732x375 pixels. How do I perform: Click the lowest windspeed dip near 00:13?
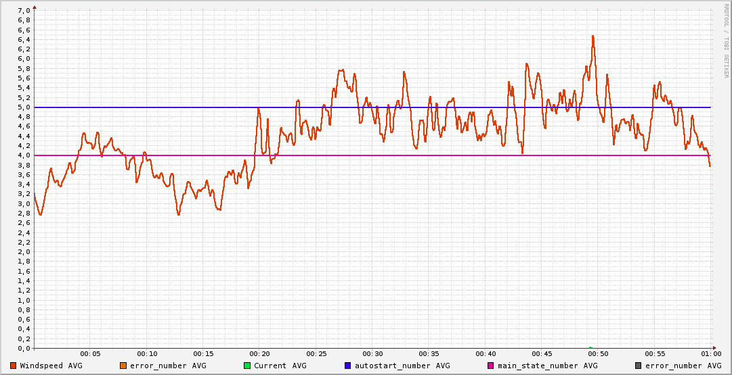click(x=179, y=214)
